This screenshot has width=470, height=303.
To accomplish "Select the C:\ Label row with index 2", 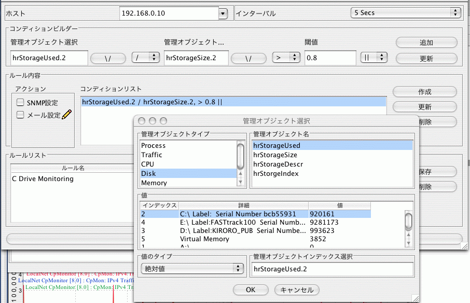I will [255, 214].
